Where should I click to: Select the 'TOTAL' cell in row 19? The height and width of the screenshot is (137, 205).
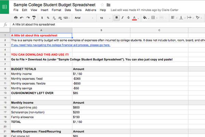click(41, 122)
